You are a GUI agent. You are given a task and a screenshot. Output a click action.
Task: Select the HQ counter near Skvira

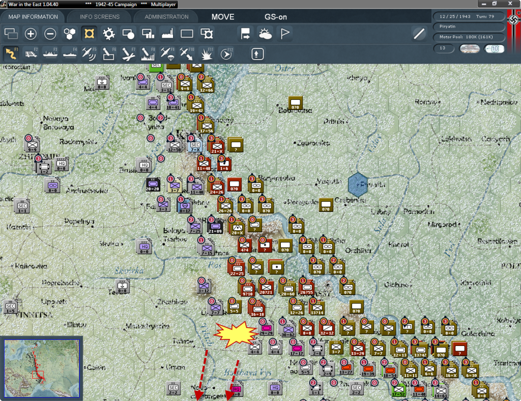pyautogui.click(x=144, y=247)
